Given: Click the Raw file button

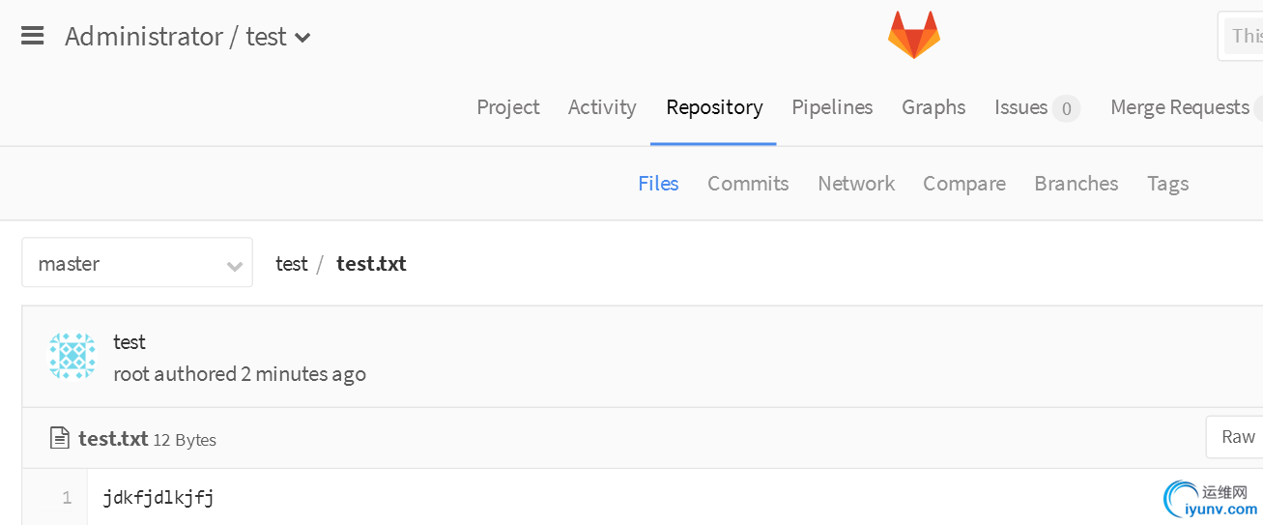Looking at the screenshot, I should (x=1237, y=437).
